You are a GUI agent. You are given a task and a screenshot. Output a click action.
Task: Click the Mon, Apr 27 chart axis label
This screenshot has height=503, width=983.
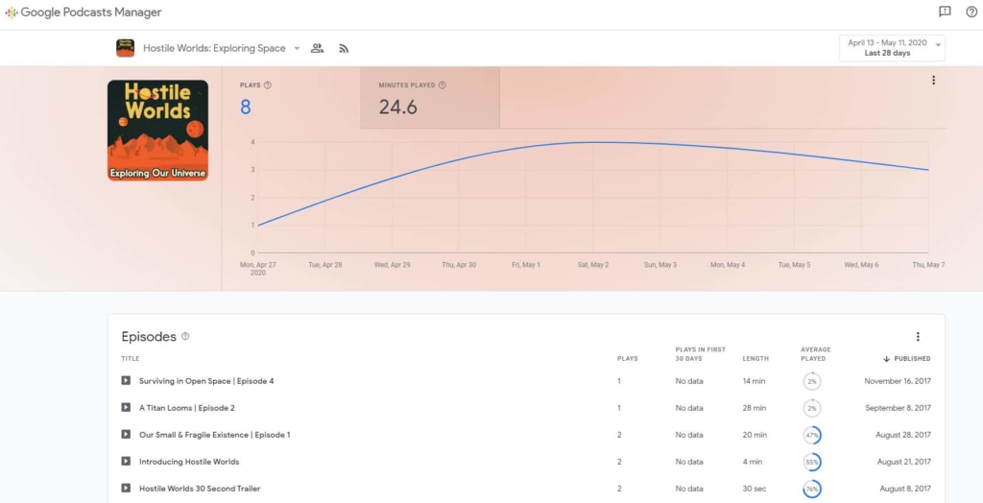click(257, 269)
